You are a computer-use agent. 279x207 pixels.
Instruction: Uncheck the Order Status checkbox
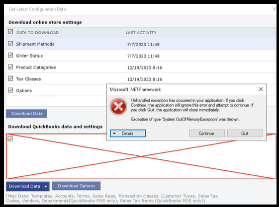(x=10, y=55)
